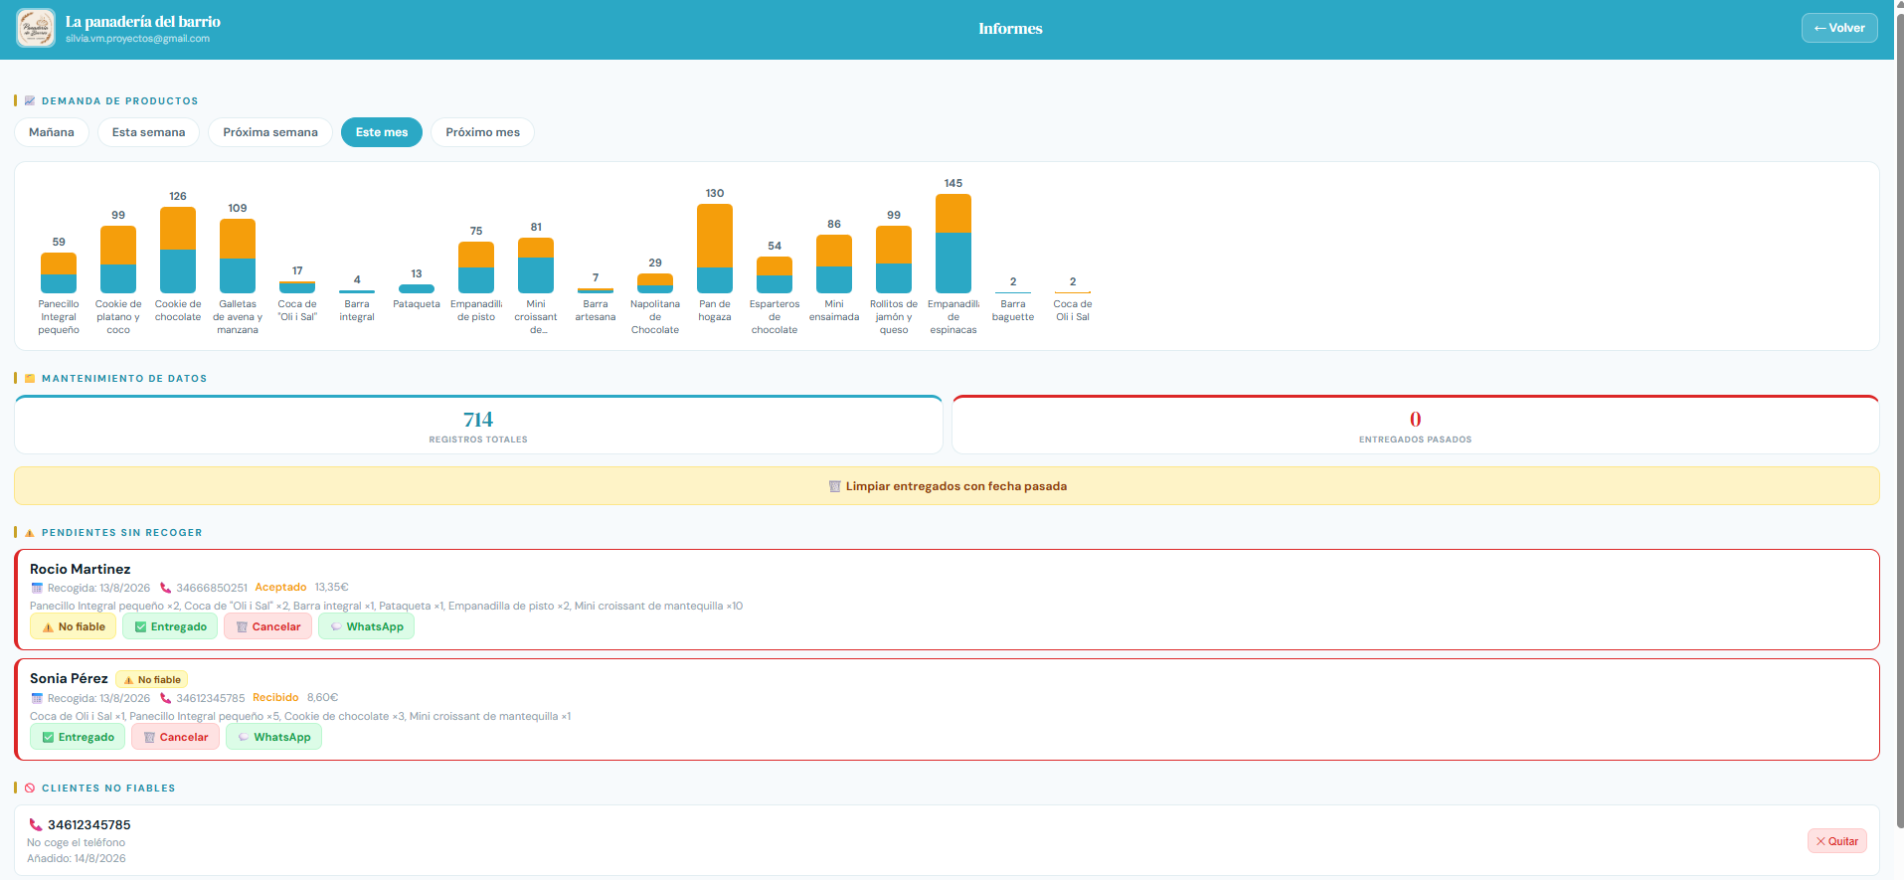Click the Cookie de chocolate bar (126)
Viewport: 1904px width, 880px height.
[x=178, y=251]
